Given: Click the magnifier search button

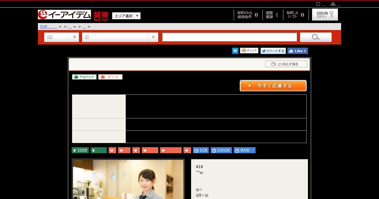Looking at the screenshot, I should (316, 37).
